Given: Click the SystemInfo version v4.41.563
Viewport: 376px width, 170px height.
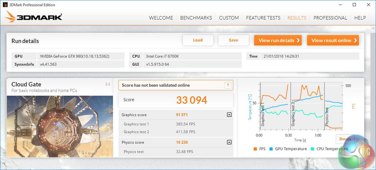Looking at the screenshot, I should coord(49,64).
